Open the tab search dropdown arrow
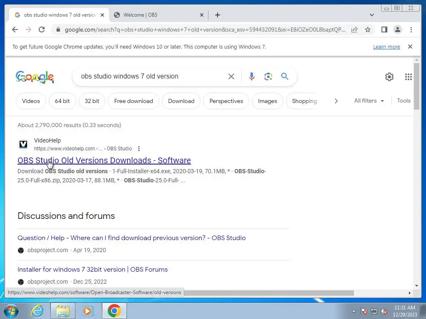This screenshot has width=426, height=319. point(372,15)
